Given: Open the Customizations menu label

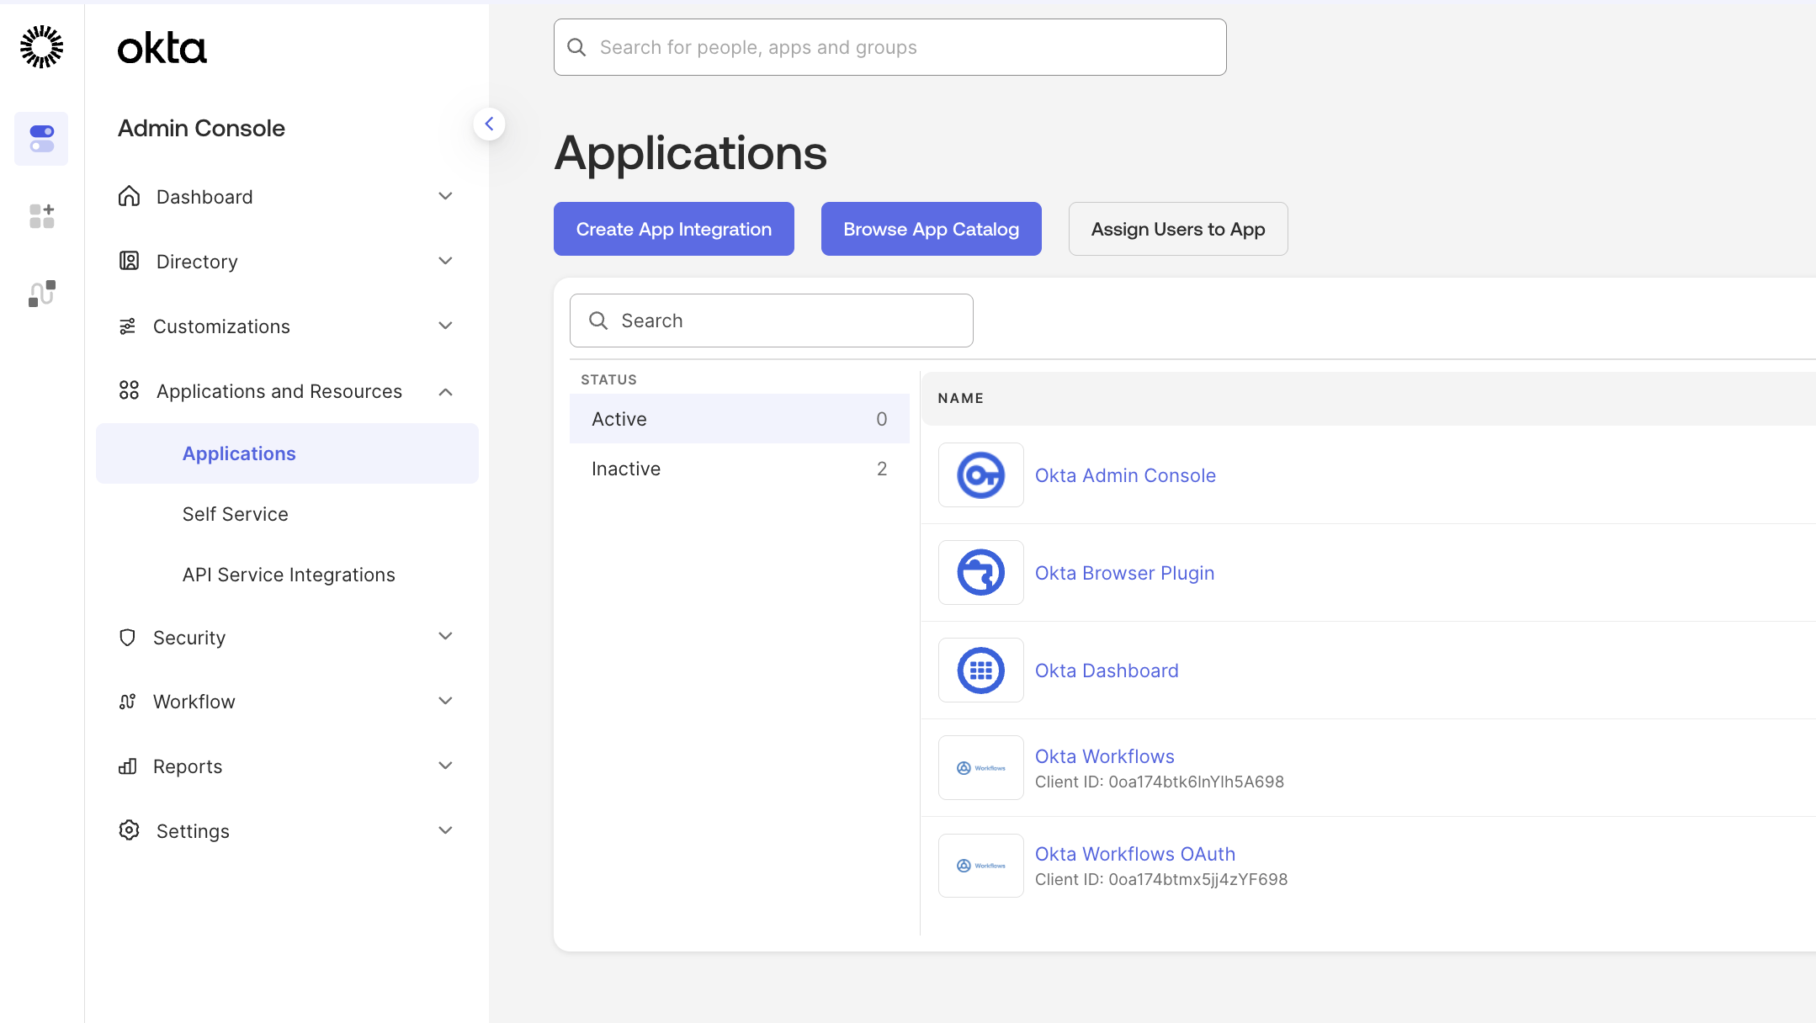Looking at the screenshot, I should click(221, 326).
